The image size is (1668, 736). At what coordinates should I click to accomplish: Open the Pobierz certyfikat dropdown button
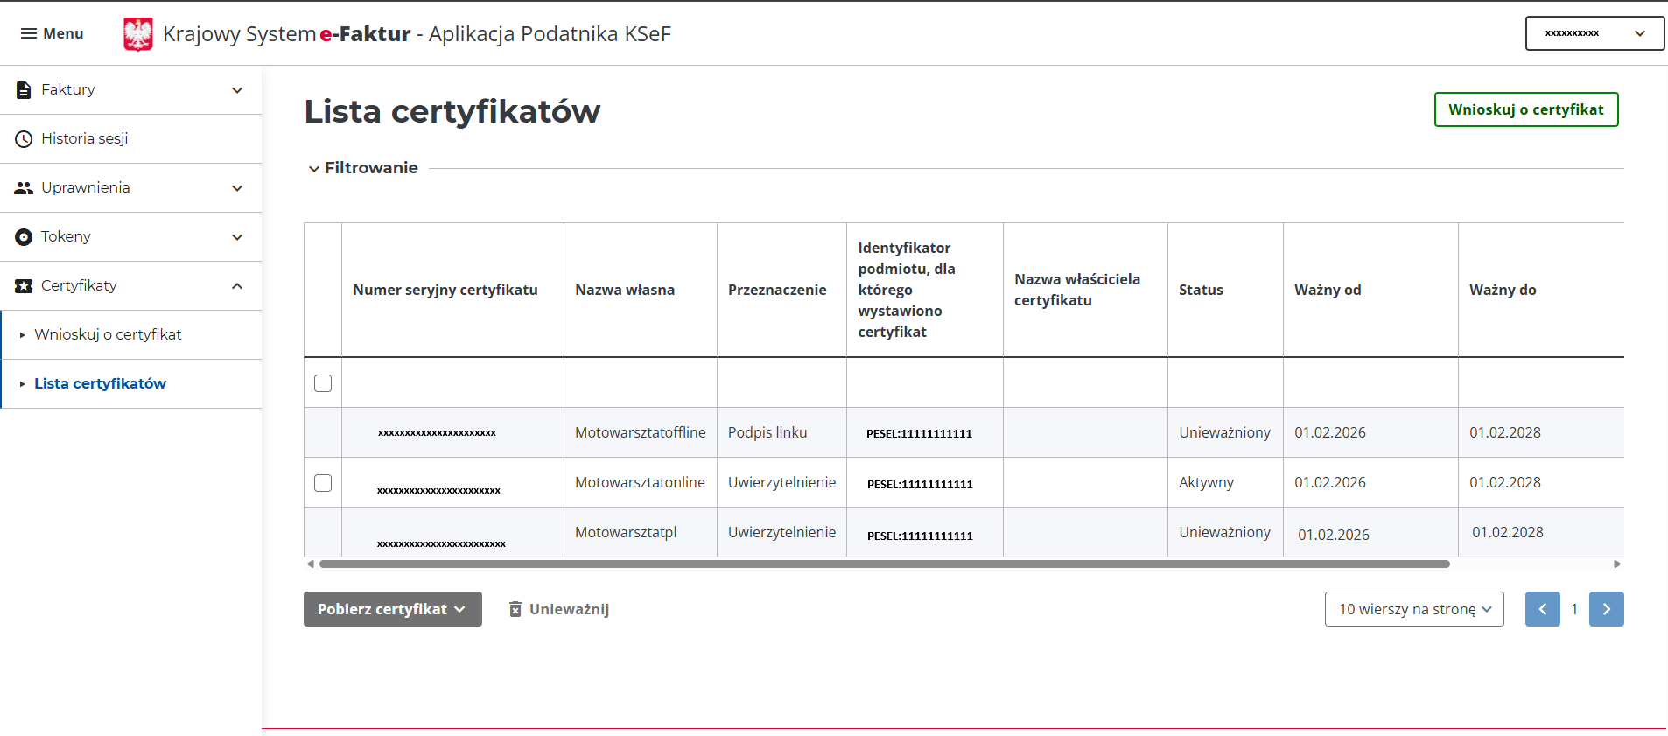(392, 609)
